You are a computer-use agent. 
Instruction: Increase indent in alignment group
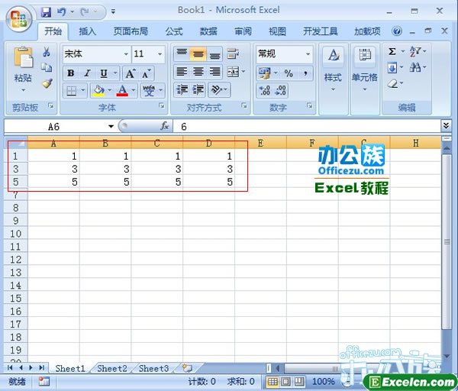click(x=198, y=89)
